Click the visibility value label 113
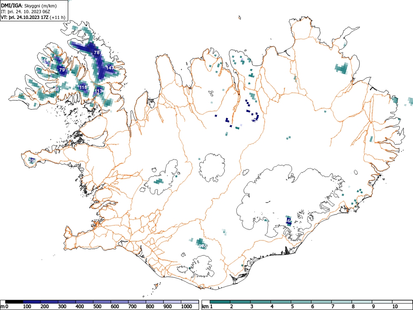Screen dimensions: 413x310 pyautogui.click(x=99, y=91)
